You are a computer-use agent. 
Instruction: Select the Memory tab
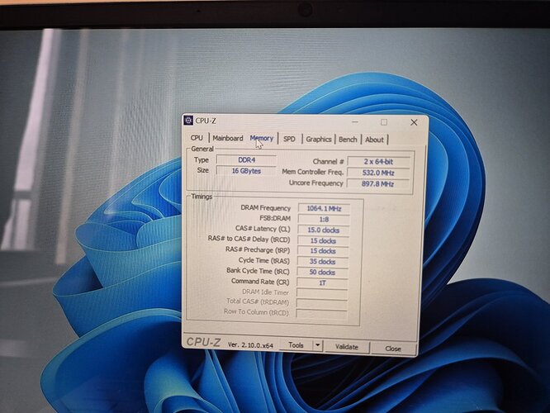pos(262,138)
